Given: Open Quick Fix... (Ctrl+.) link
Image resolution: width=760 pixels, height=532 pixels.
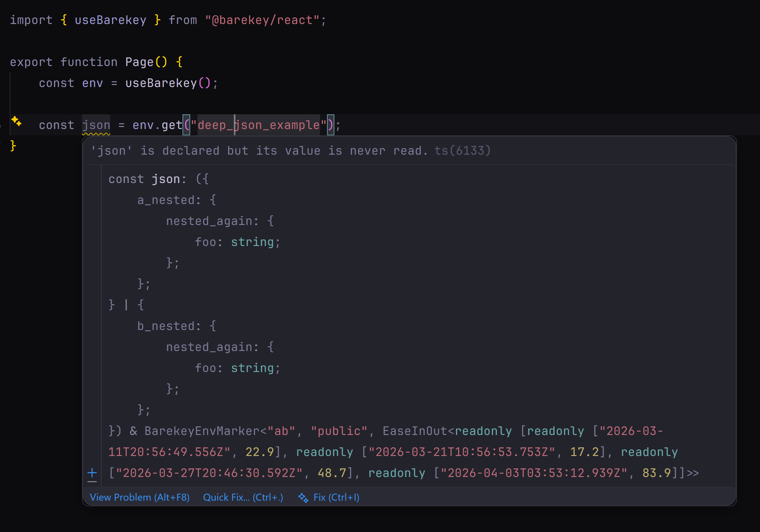Looking at the screenshot, I should [x=243, y=497].
